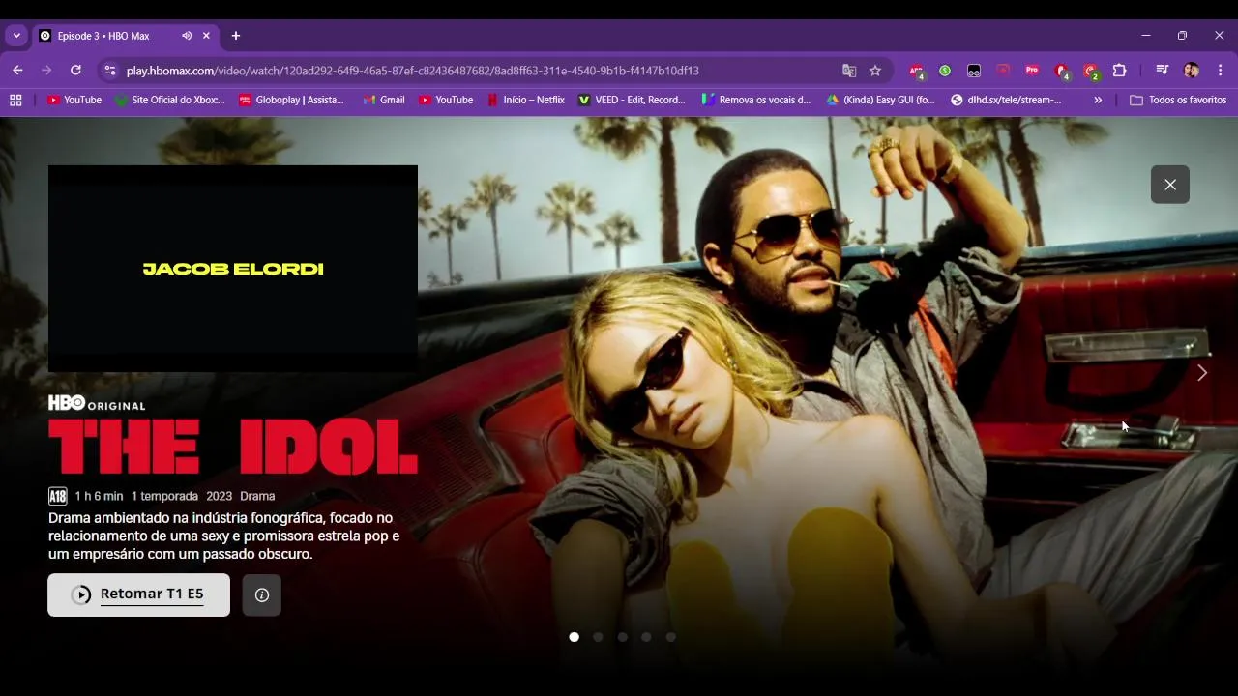Open the Chrome profile avatar

tap(1192, 71)
